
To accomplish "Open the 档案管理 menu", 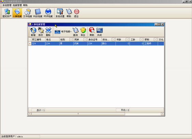I will (x=17, y=5).
